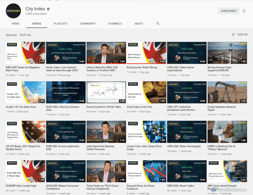Screen dimensions: 253x195
Task: Click the title "Jobs Data Puts Nasdaq Under Pressure"
Action: pos(100,148)
